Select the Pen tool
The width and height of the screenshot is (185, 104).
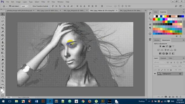pyautogui.click(x=3, y=64)
